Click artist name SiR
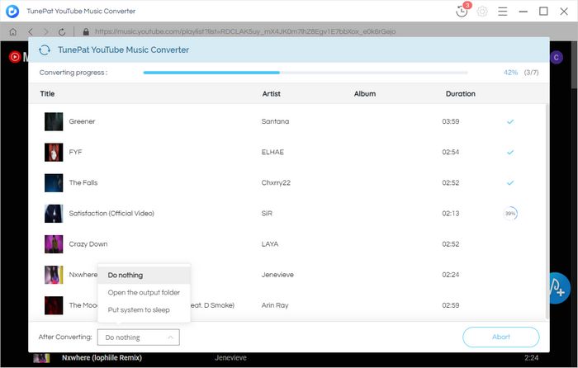Viewport: 578px width, 368px height. click(267, 213)
